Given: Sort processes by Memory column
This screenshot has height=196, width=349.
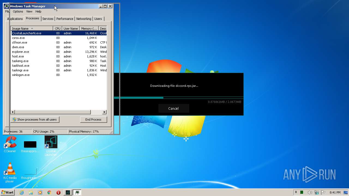Looking at the screenshot, I should coord(89,29).
